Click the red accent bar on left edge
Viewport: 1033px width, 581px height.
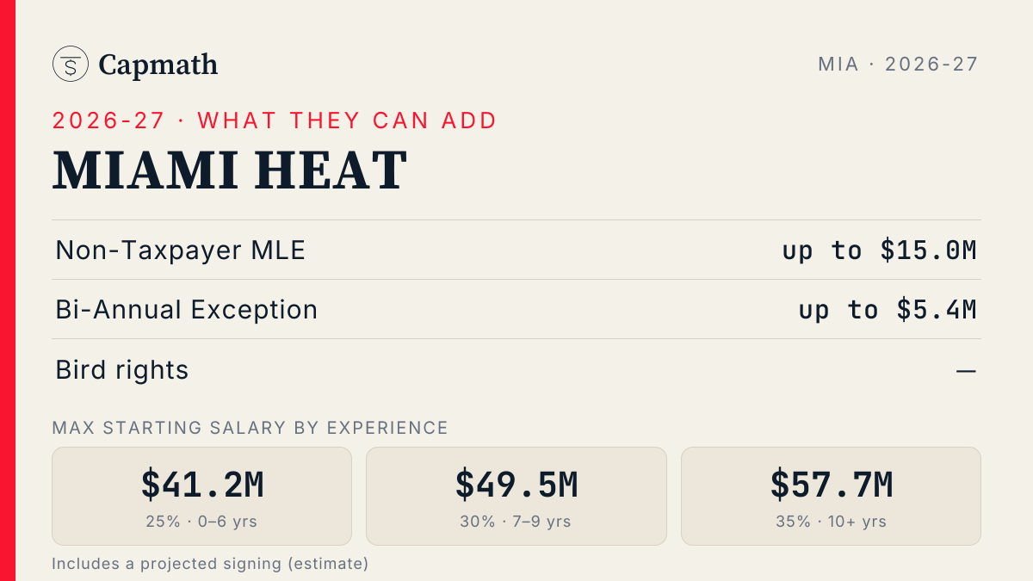tap(8, 290)
